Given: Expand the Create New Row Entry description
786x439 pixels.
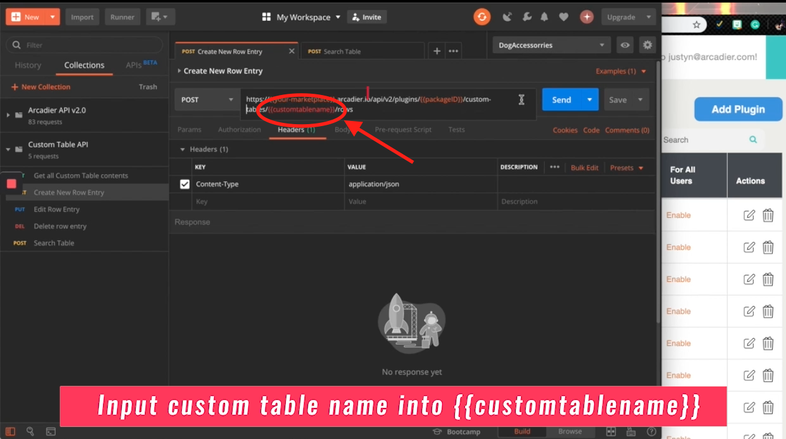Looking at the screenshot, I should (179, 71).
